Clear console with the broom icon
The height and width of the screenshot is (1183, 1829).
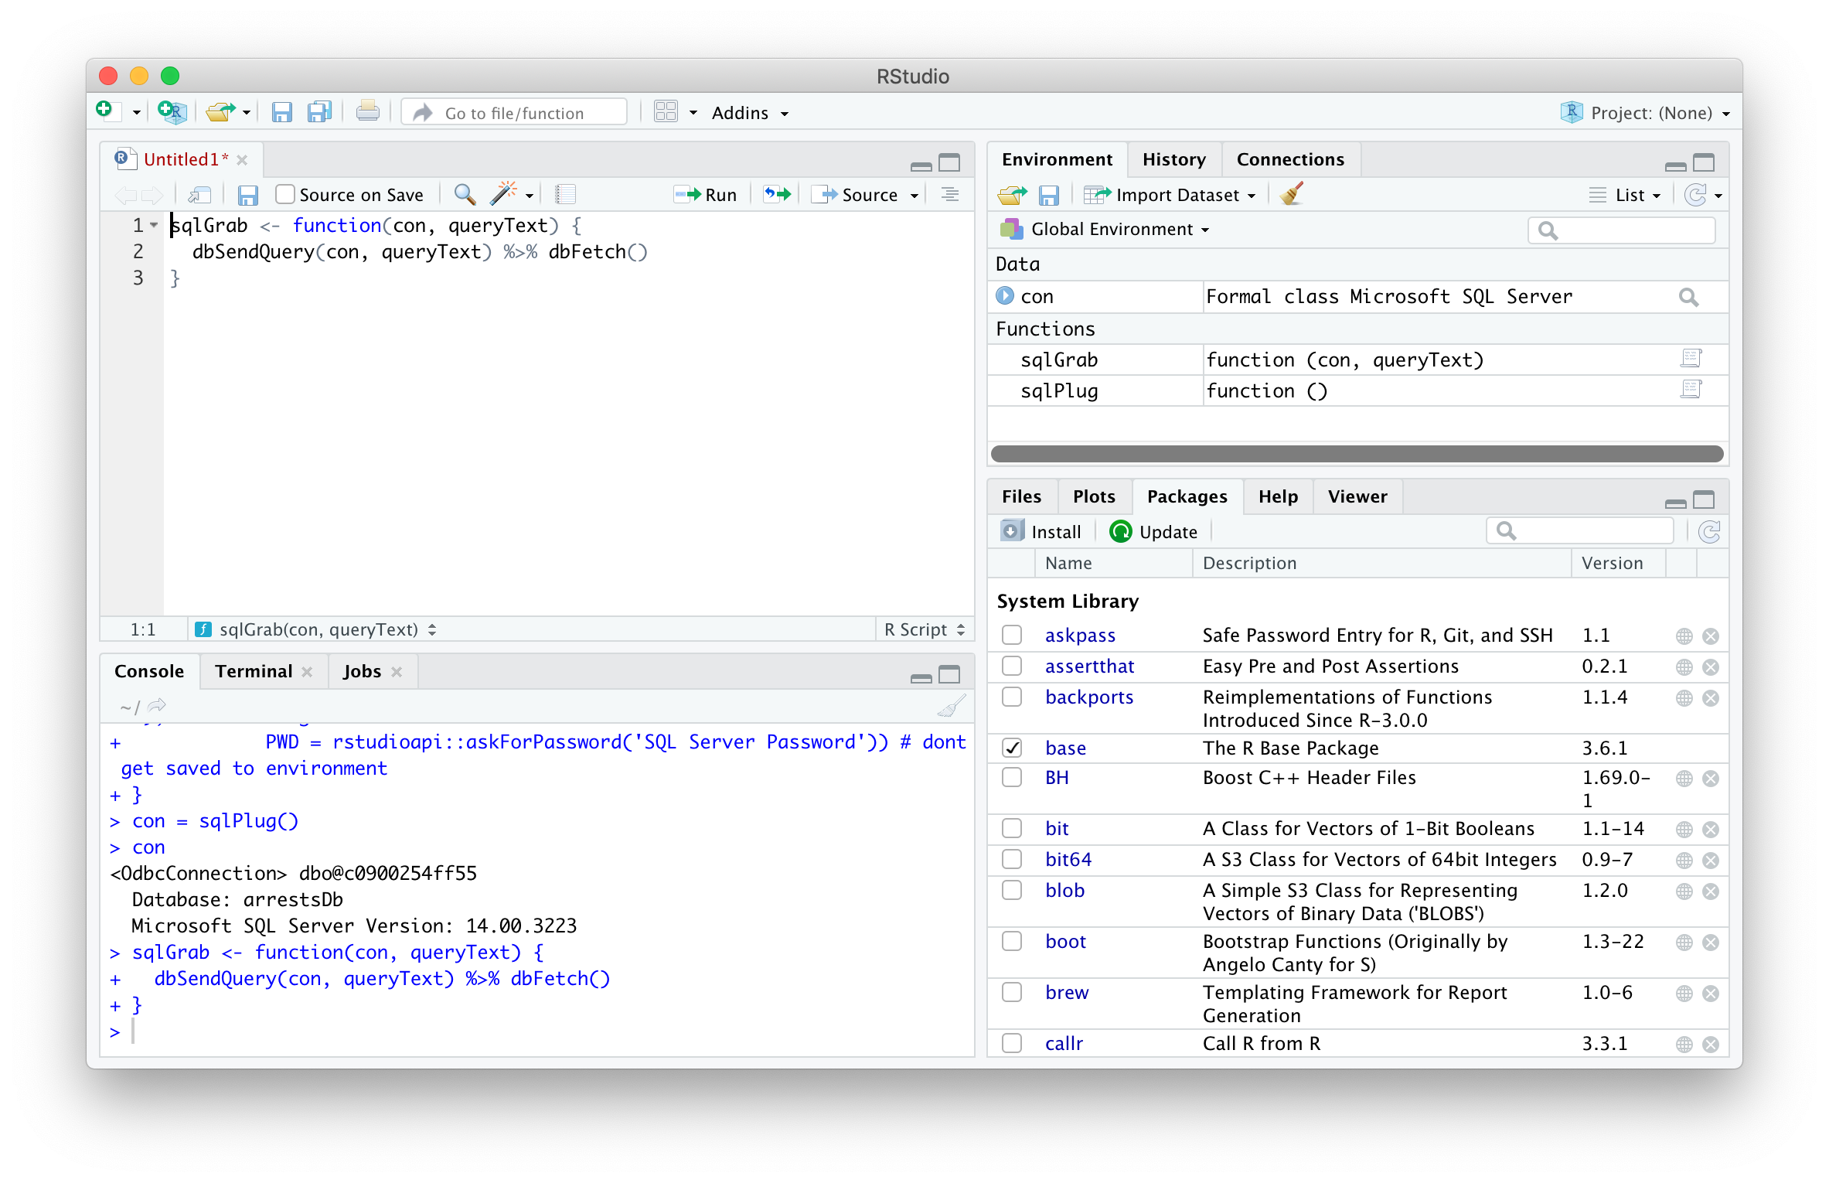coord(951,705)
